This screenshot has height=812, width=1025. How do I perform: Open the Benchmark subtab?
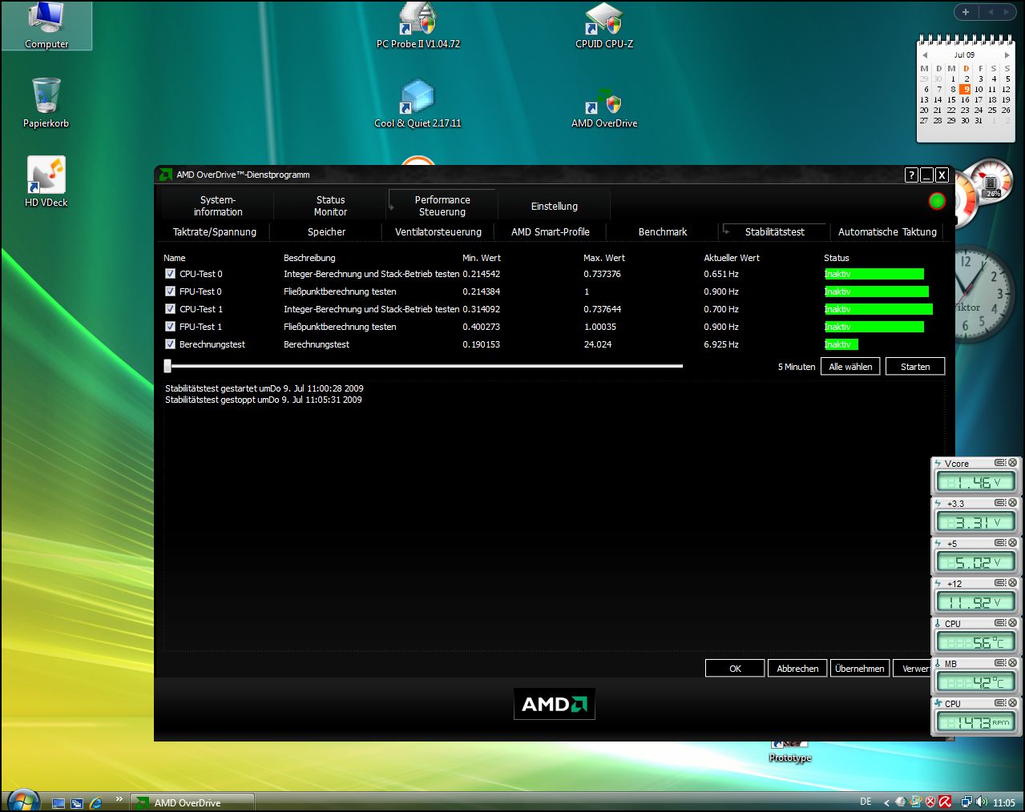coord(663,232)
